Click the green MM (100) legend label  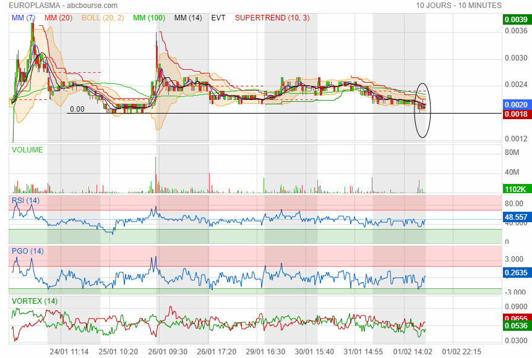click(149, 18)
